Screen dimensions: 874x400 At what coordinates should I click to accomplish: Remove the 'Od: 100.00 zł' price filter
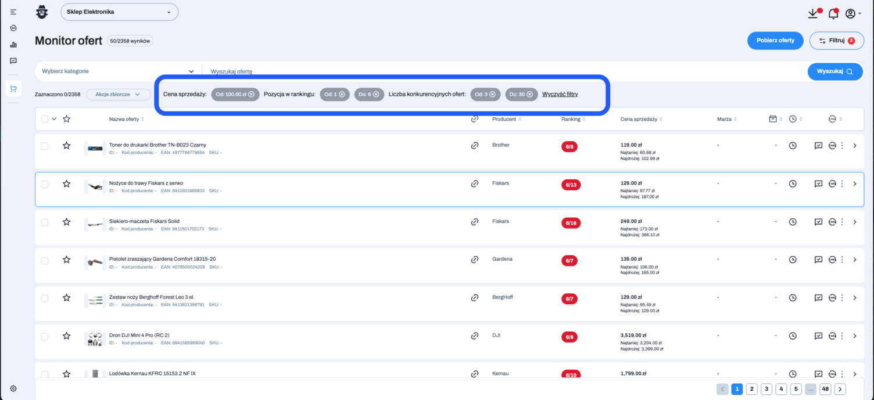pos(251,94)
